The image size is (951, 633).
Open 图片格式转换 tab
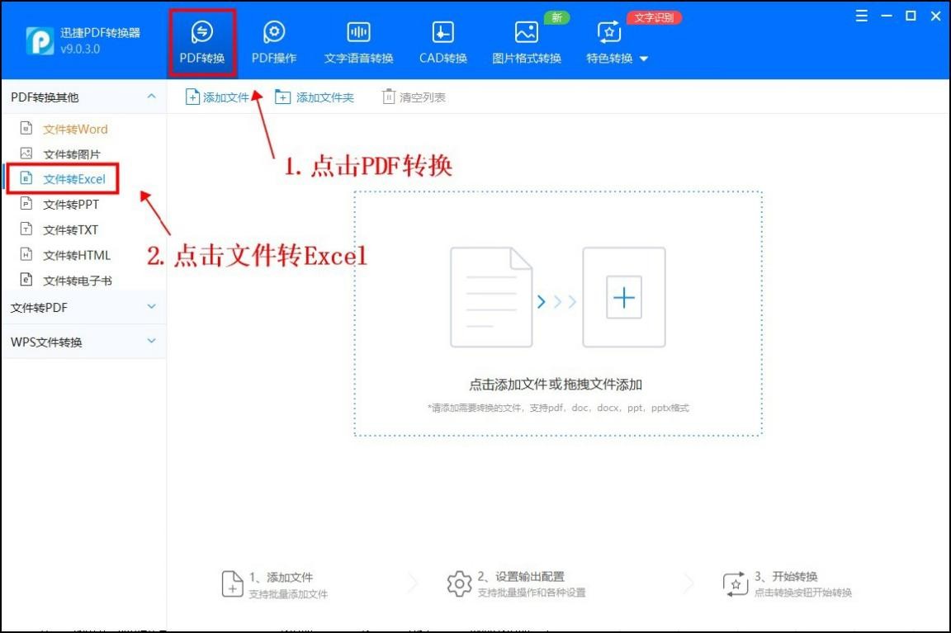point(527,42)
